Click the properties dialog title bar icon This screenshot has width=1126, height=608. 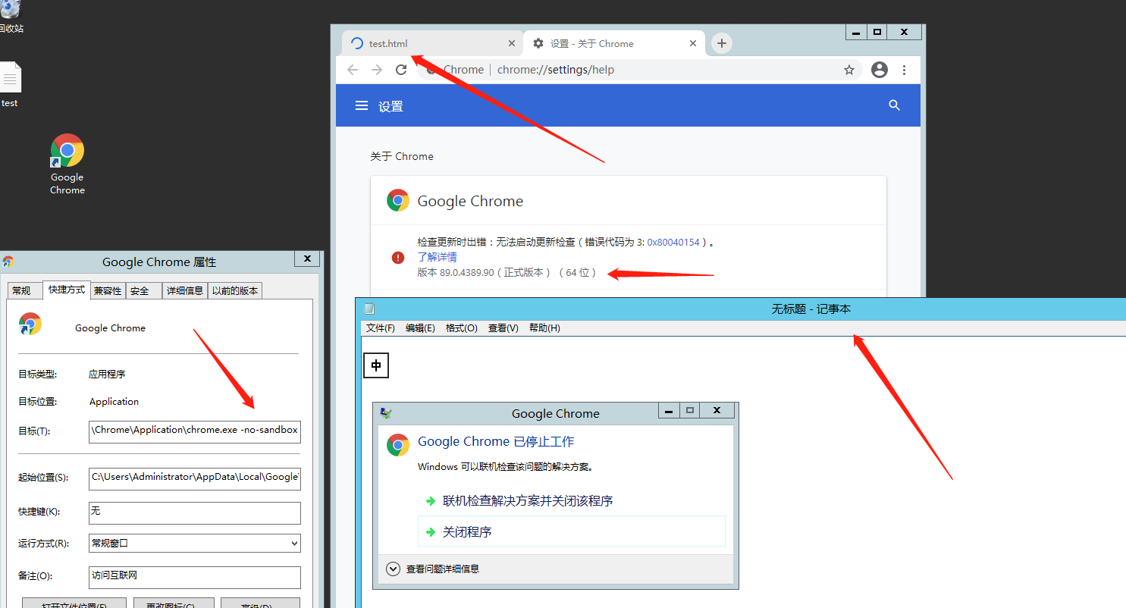point(8,262)
